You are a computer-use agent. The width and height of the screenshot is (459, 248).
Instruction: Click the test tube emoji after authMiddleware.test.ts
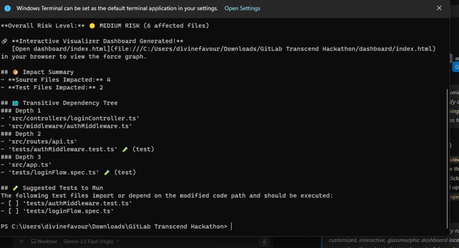(x=125, y=149)
